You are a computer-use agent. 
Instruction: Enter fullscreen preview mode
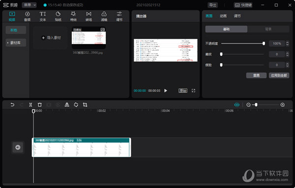(x=193, y=91)
